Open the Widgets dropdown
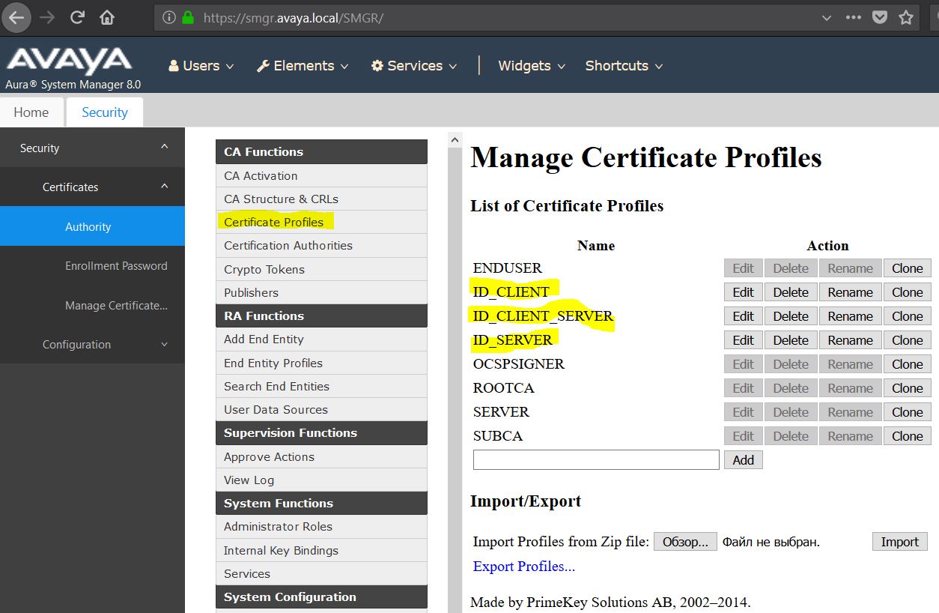 click(x=532, y=66)
